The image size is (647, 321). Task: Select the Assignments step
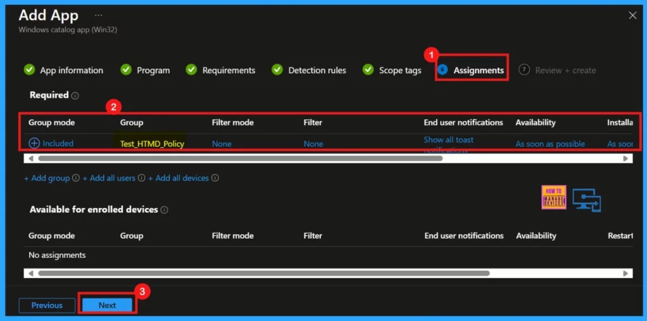471,71
